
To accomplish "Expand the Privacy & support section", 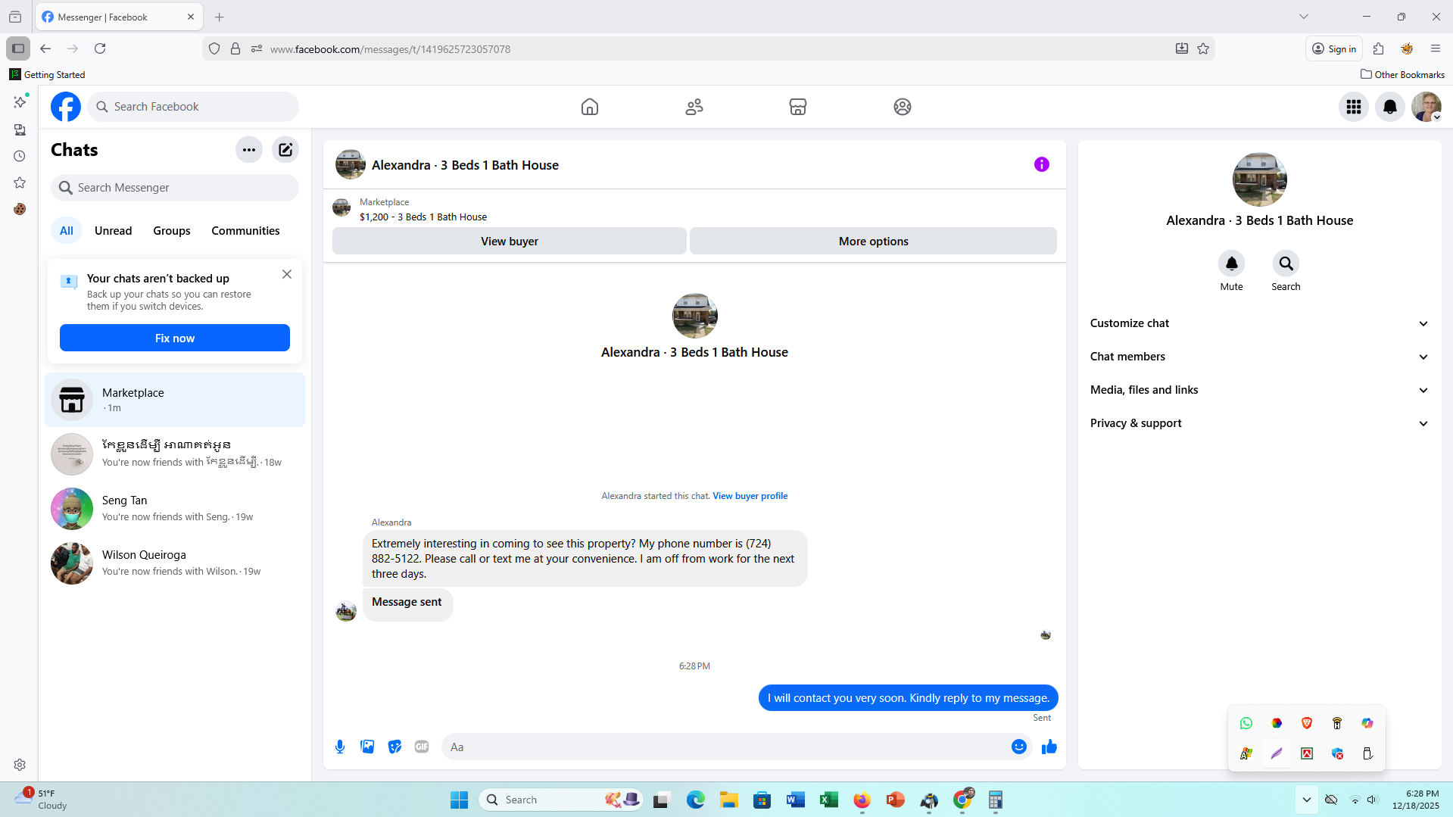I will tap(1259, 423).
